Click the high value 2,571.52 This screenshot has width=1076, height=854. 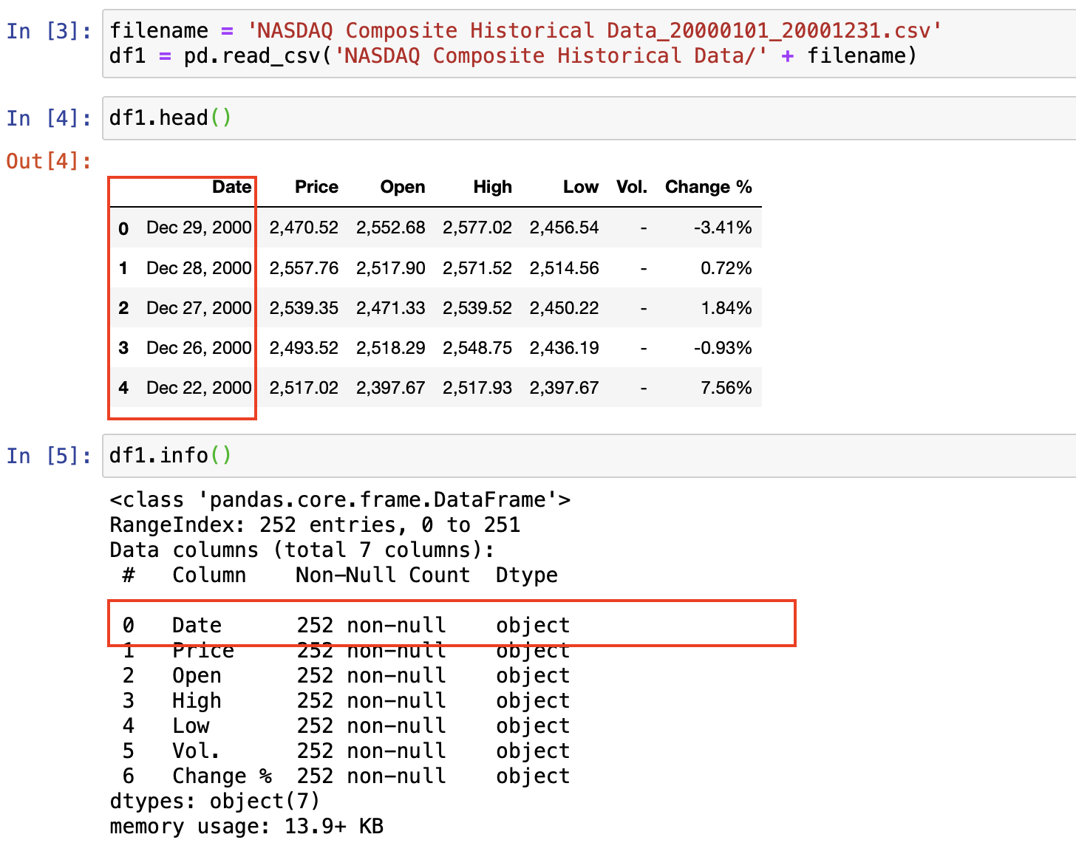(x=477, y=267)
